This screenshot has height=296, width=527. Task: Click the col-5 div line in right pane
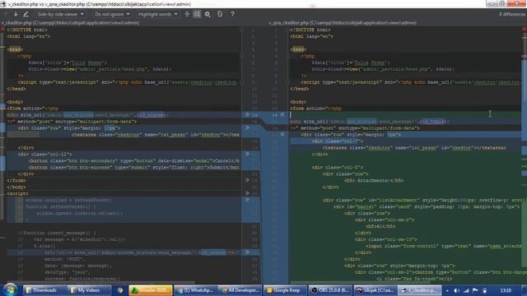(x=337, y=167)
